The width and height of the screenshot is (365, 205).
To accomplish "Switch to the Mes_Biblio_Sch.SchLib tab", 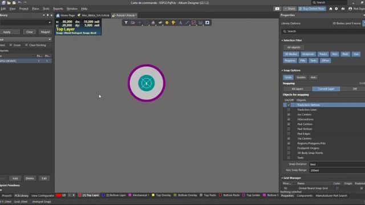I will pos(94,15).
